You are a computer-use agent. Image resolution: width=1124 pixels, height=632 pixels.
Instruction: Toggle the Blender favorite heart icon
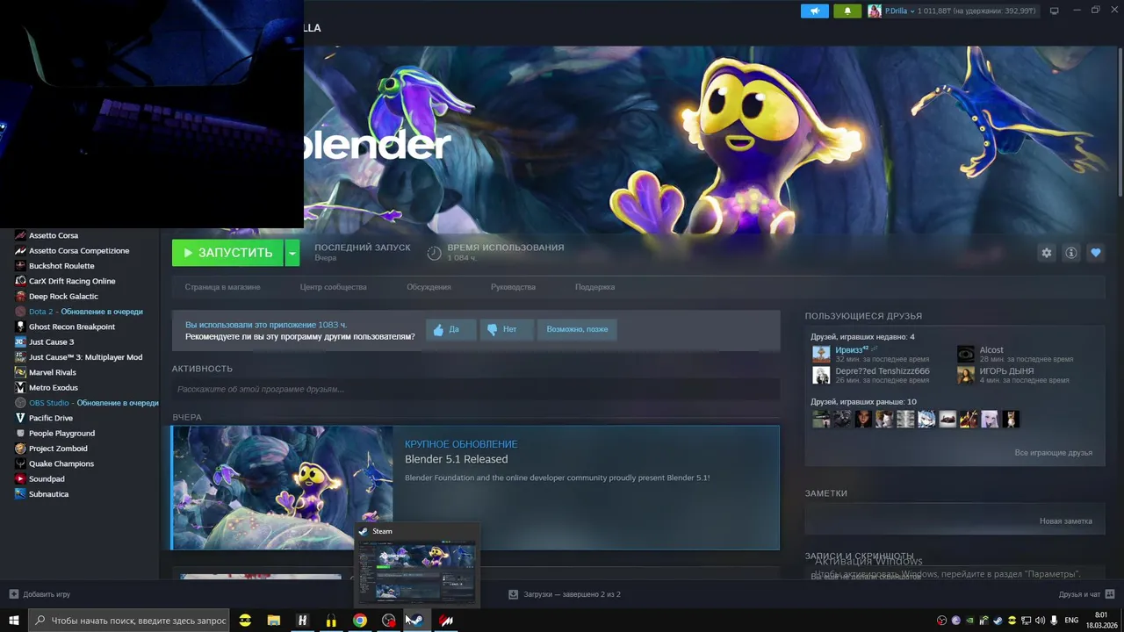pyautogui.click(x=1096, y=253)
